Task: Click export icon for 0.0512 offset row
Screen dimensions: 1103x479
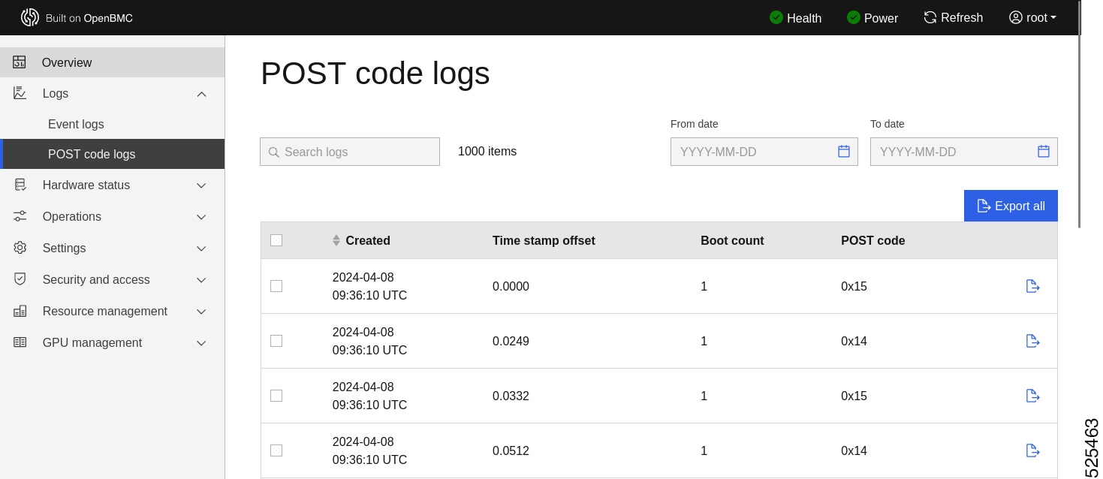Action: [x=1032, y=450]
